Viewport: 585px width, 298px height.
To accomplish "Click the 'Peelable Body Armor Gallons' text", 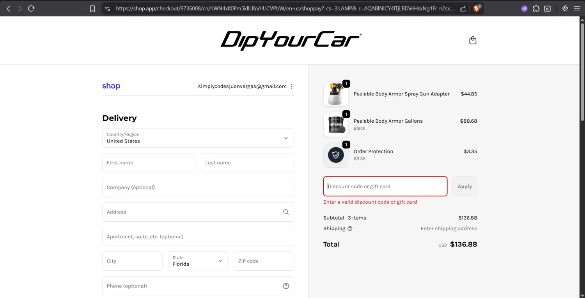I will 388,121.
